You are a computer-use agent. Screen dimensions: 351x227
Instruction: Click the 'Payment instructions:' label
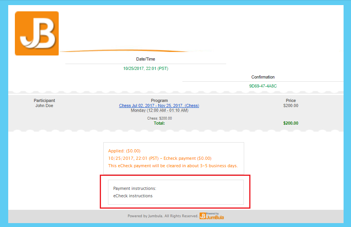[x=135, y=188]
